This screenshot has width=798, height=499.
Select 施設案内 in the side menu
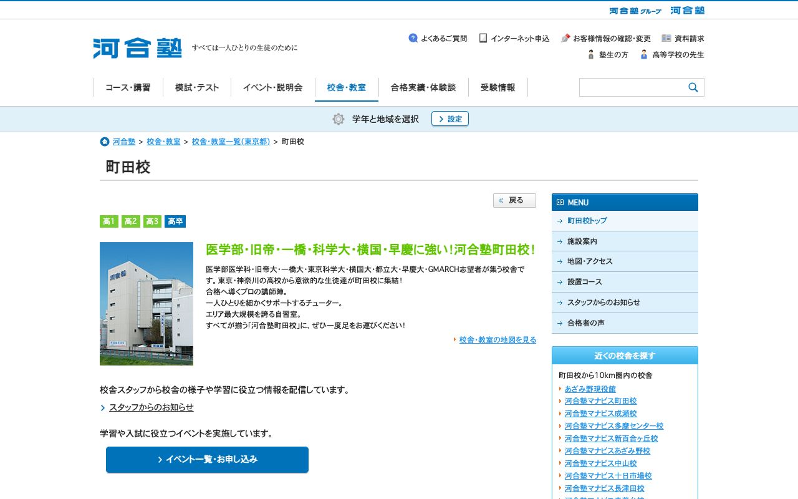625,241
